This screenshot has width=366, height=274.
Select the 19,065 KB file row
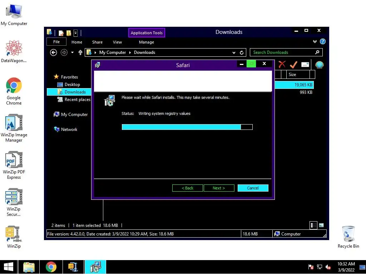pos(294,85)
